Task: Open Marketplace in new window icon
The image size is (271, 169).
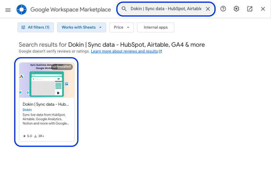Action: 249,9
